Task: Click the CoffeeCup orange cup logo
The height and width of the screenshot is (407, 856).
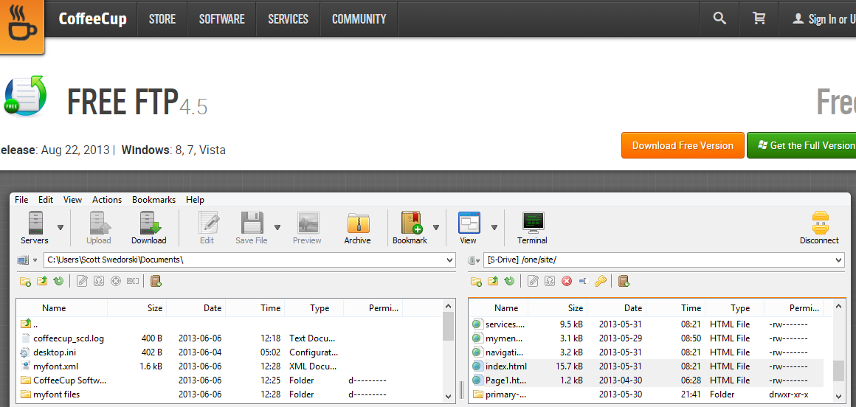Action: [21, 25]
